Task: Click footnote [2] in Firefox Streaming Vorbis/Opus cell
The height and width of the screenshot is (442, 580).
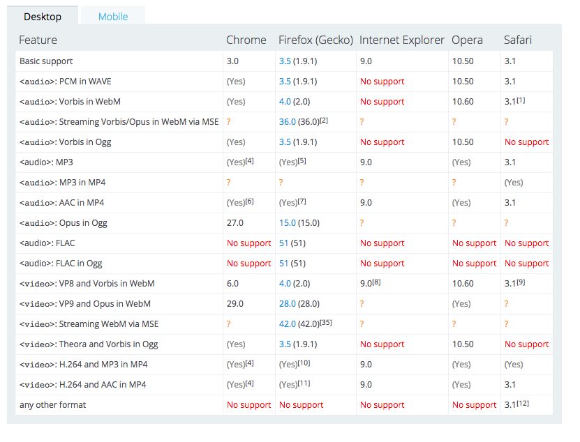Action: [x=324, y=121]
